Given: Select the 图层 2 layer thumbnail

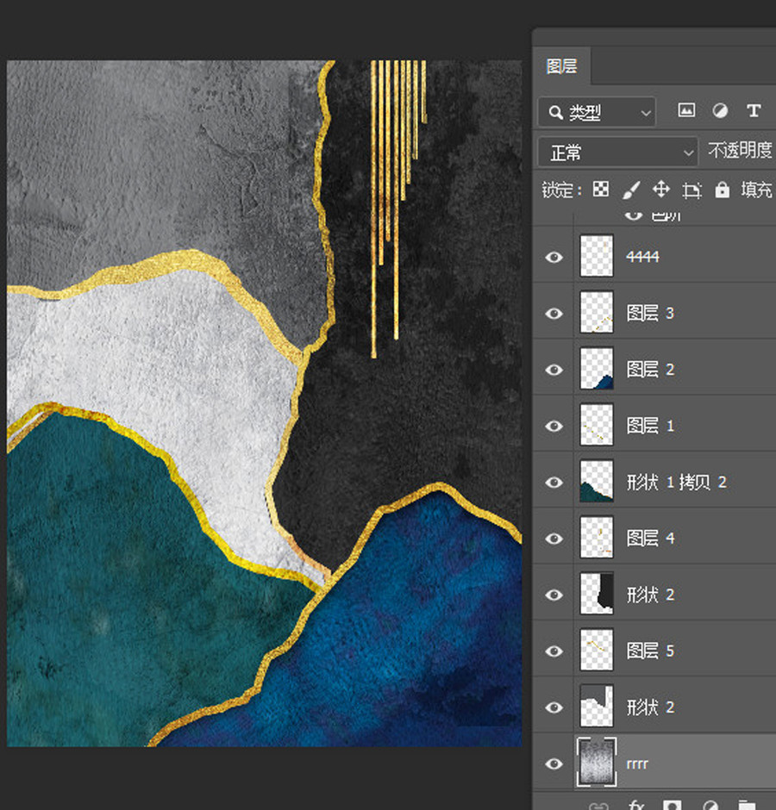Looking at the screenshot, I should coord(597,369).
